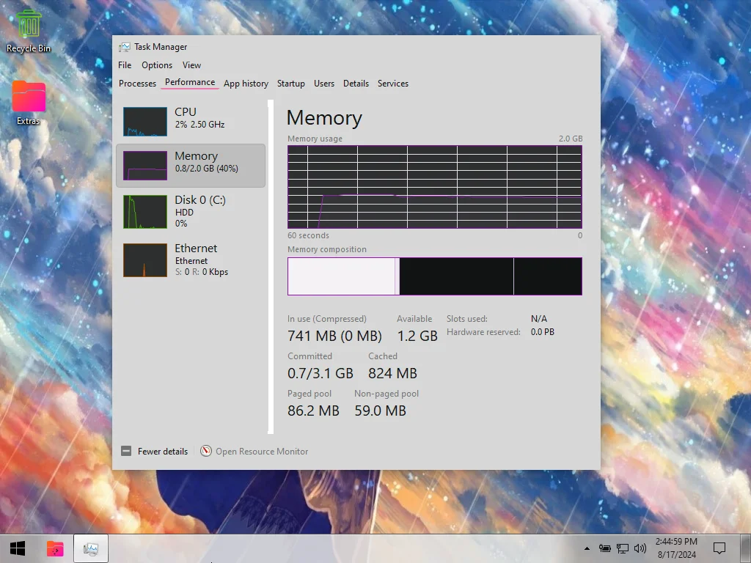Click the battery power tray icon
This screenshot has height=563, width=751.
click(604, 548)
